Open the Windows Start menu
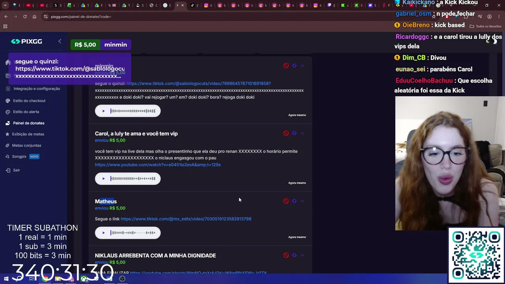 coord(6,279)
